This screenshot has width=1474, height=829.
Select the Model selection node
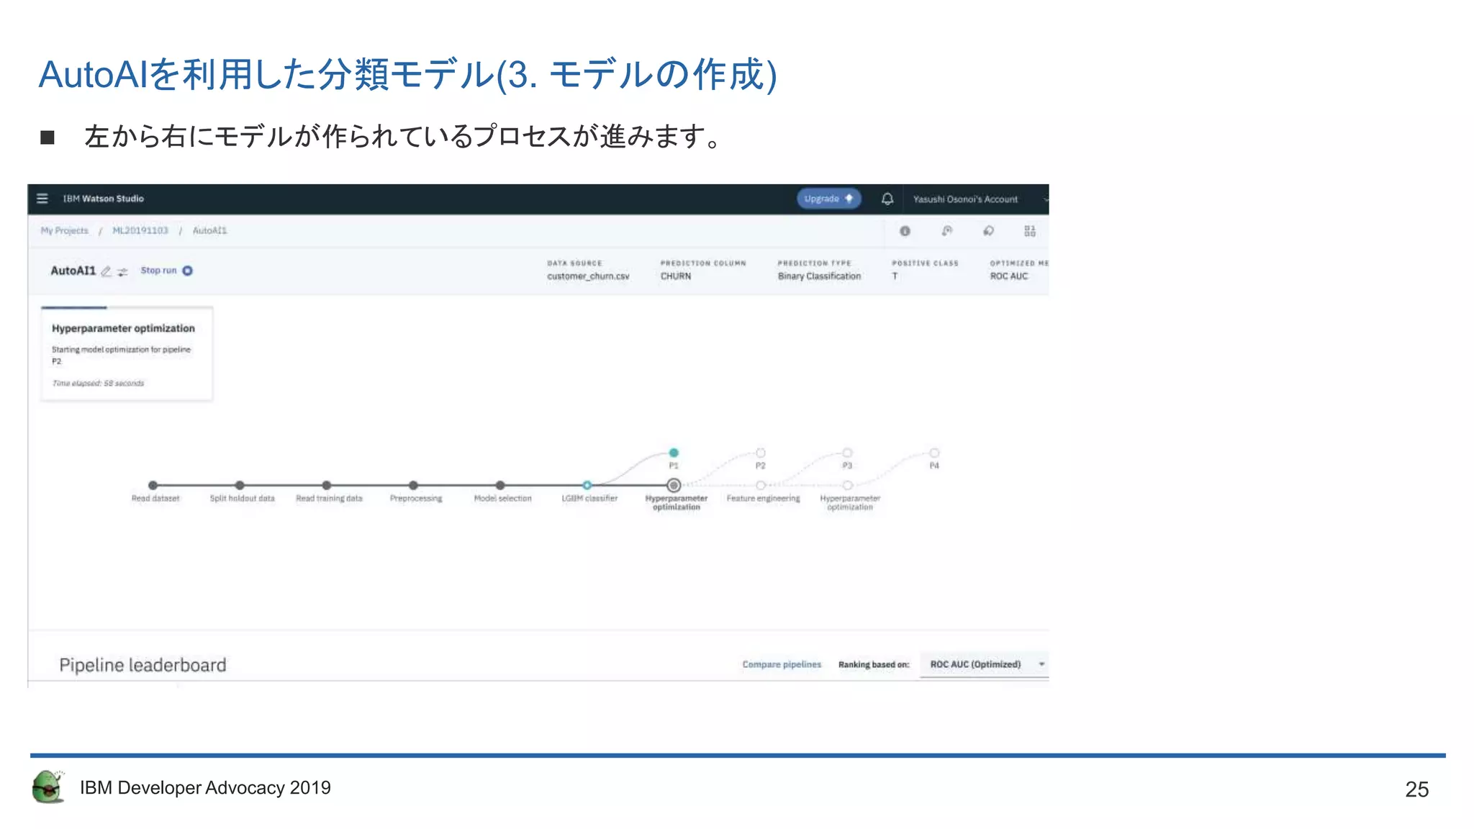(500, 486)
